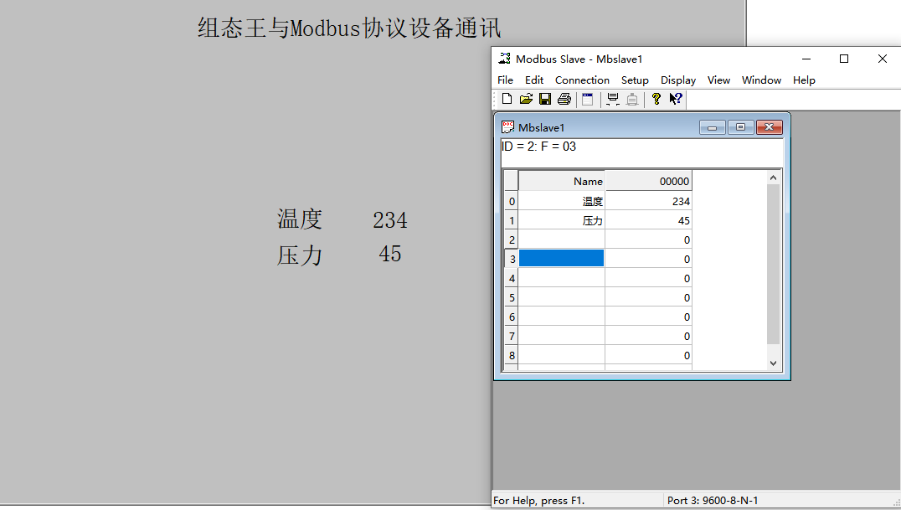Open the File menu
901x510 pixels.
[505, 80]
